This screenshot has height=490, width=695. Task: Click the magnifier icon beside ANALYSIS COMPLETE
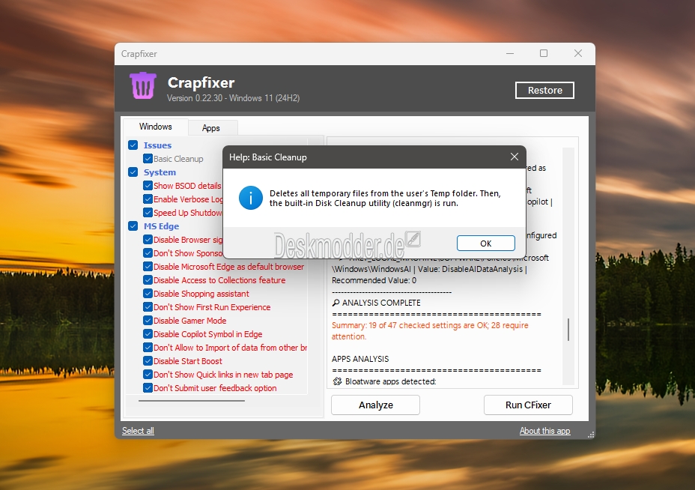pyautogui.click(x=336, y=303)
